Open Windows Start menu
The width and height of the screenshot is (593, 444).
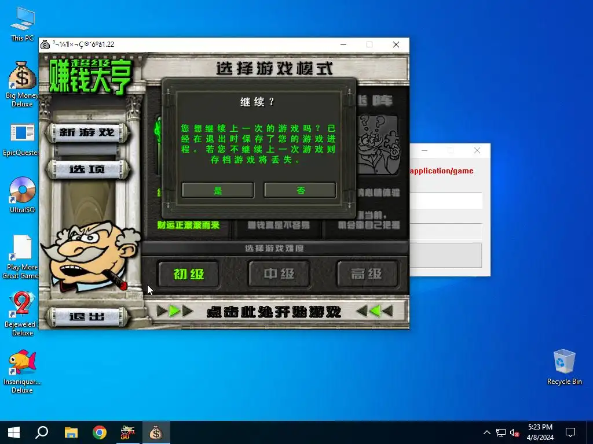[14, 432]
